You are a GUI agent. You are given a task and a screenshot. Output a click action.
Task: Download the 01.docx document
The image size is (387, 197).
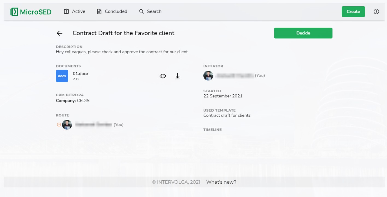tap(177, 76)
